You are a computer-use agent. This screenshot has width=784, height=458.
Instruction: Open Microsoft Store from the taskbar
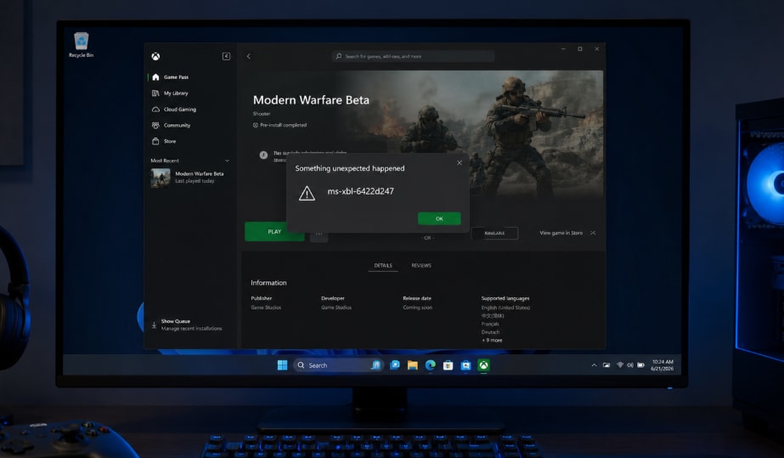click(x=448, y=365)
